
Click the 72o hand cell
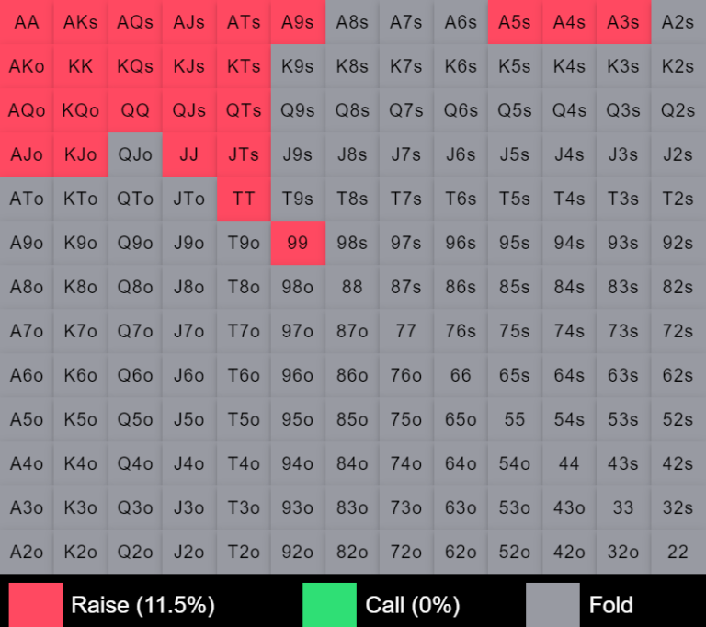(x=406, y=552)
